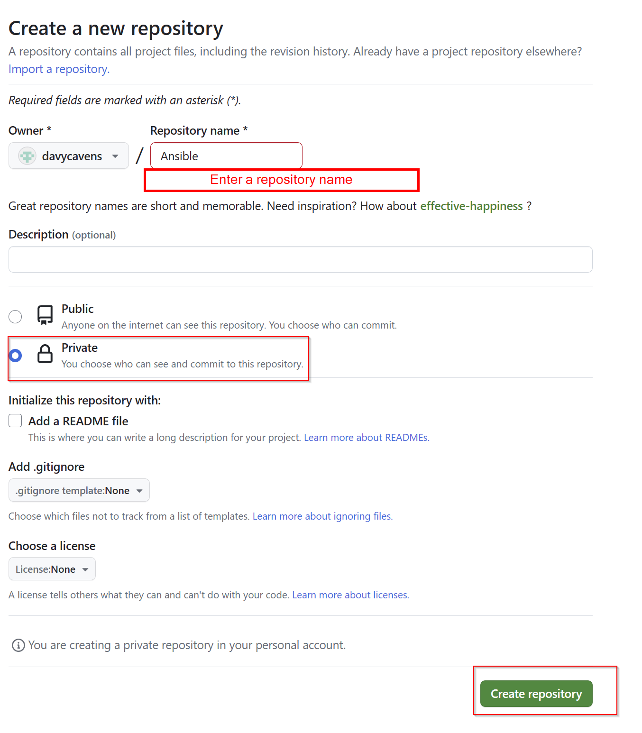The width and height of the screenshot is (642, 733).
Task: Click the Public repository book icon
Action: click(45, 315)
